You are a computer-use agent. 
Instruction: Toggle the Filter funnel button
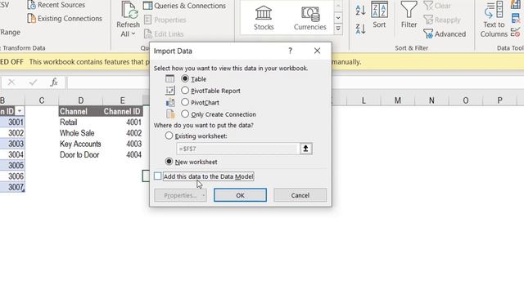(409, 16)
